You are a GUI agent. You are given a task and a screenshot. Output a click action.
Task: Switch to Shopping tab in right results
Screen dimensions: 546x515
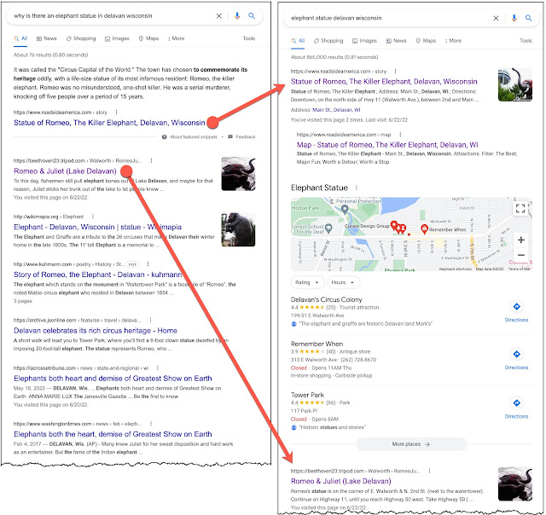point(328,41)
